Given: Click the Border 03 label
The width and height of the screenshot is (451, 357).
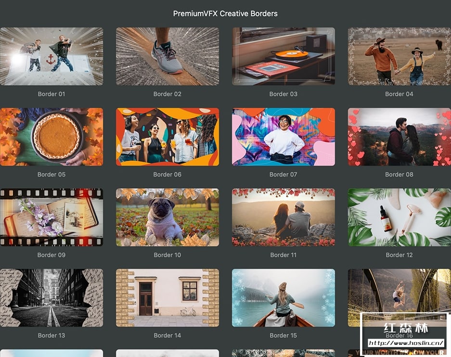Looking at the screenshot, I should (283, 94).
